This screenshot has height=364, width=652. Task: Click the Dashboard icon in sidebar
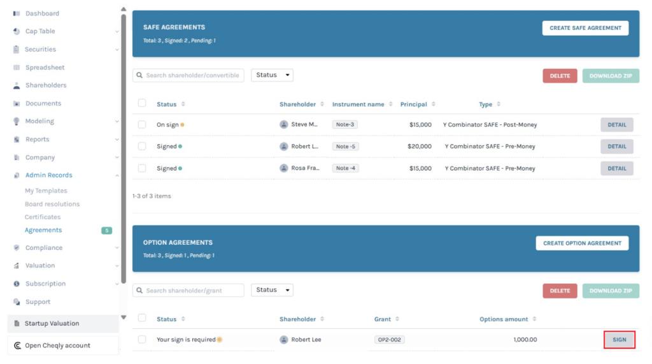17,13
